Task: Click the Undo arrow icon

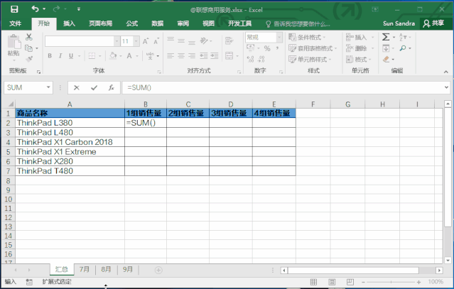Action: tap(35, 9)
